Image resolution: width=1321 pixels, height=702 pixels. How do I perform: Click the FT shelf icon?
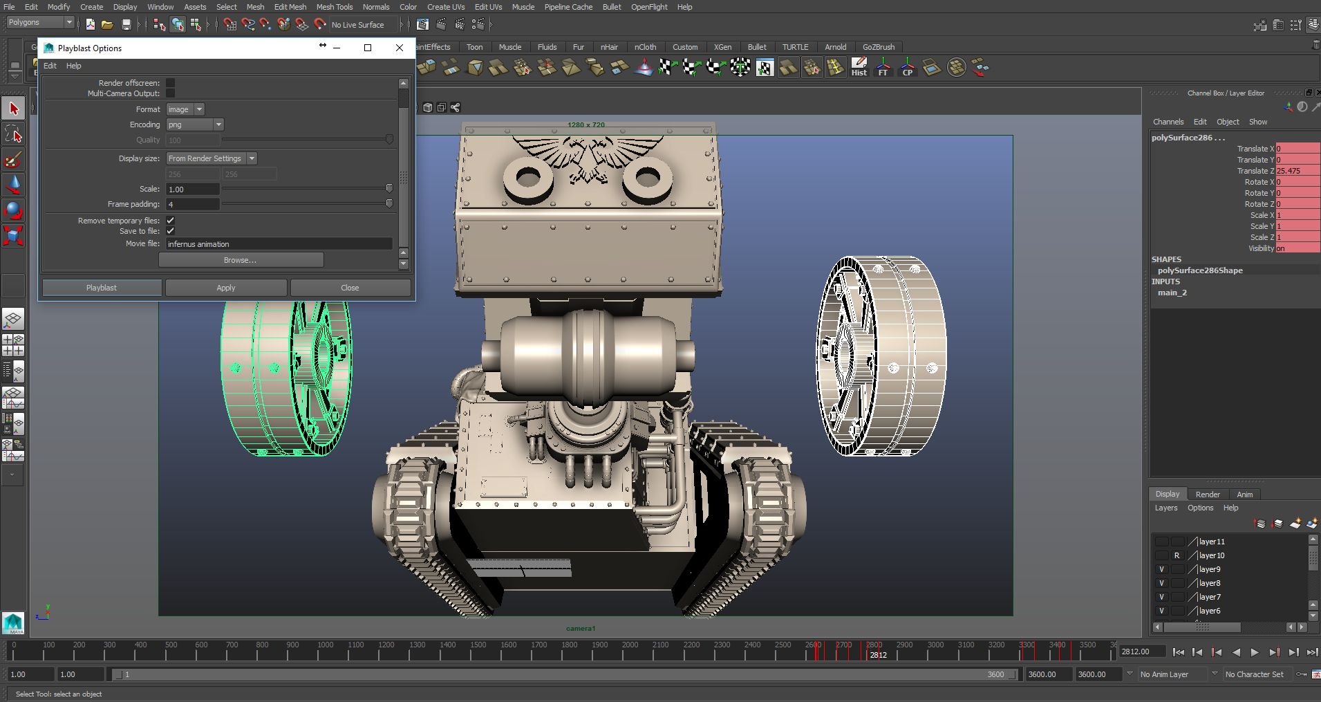click(883, 67)
